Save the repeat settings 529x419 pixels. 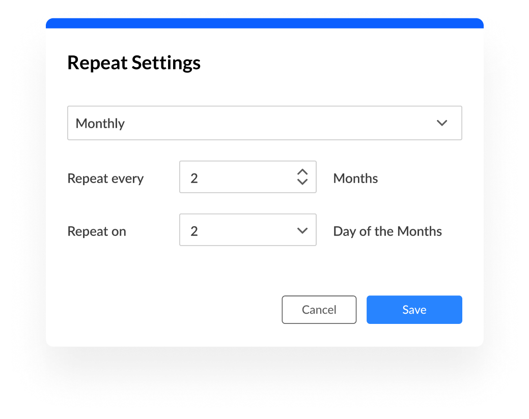tap(414, 310)
